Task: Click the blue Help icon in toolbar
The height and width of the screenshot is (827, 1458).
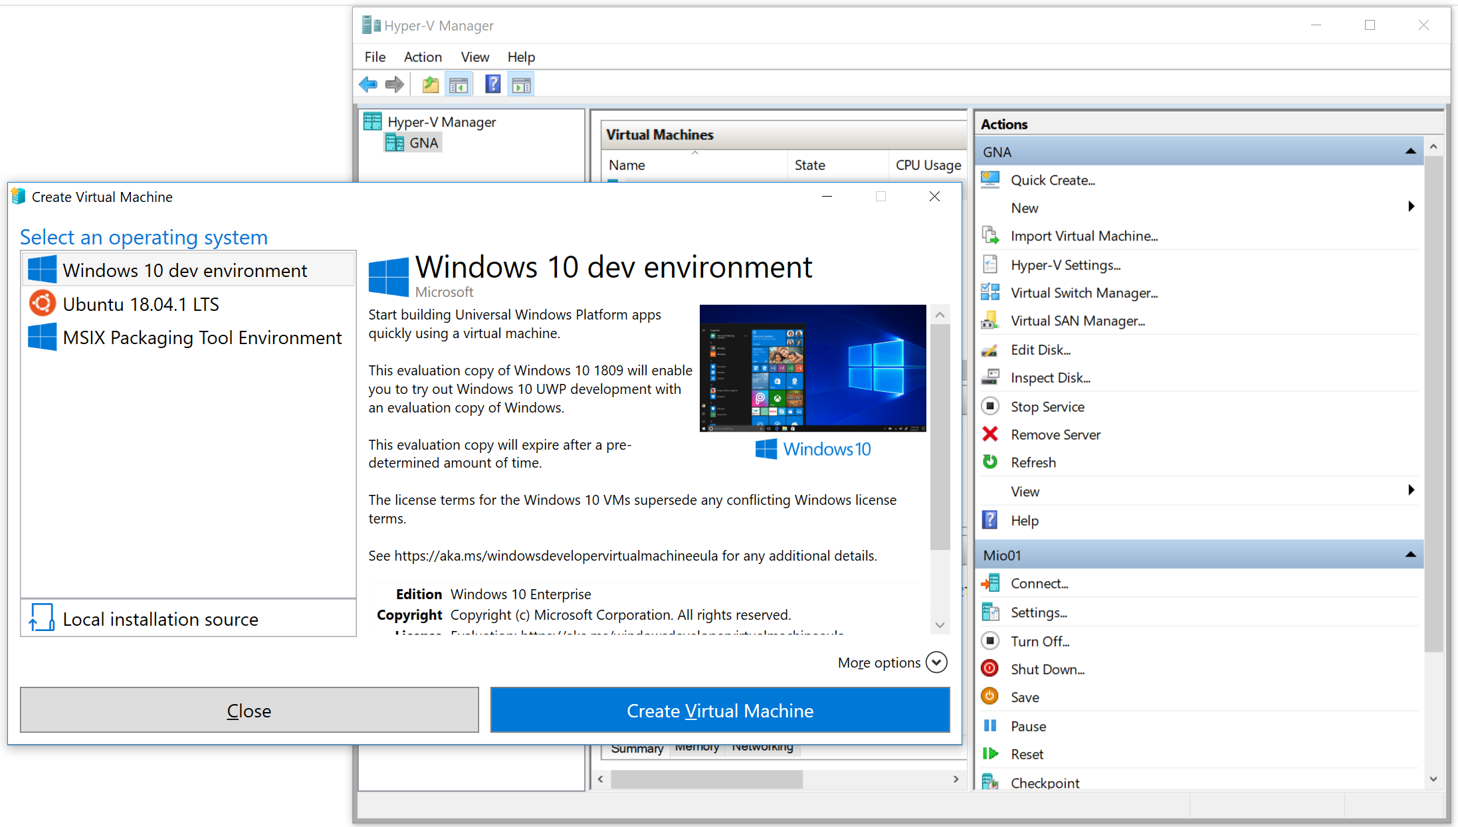Action: pos(492,84)
